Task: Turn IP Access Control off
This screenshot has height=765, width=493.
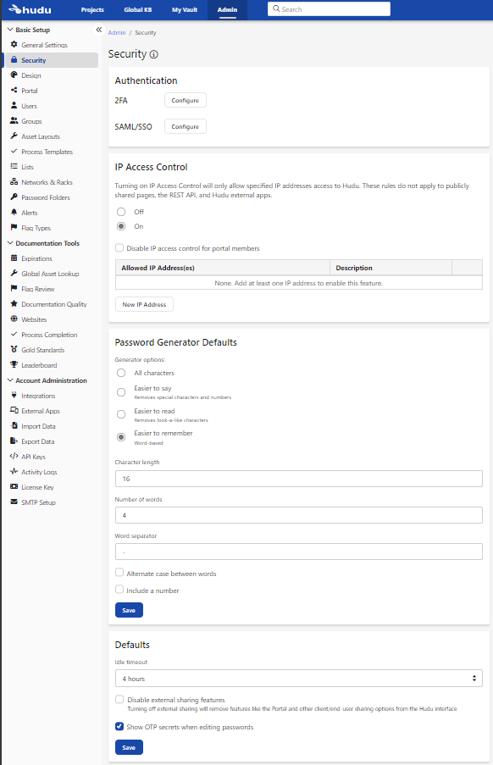Action: tap(119, 213)
